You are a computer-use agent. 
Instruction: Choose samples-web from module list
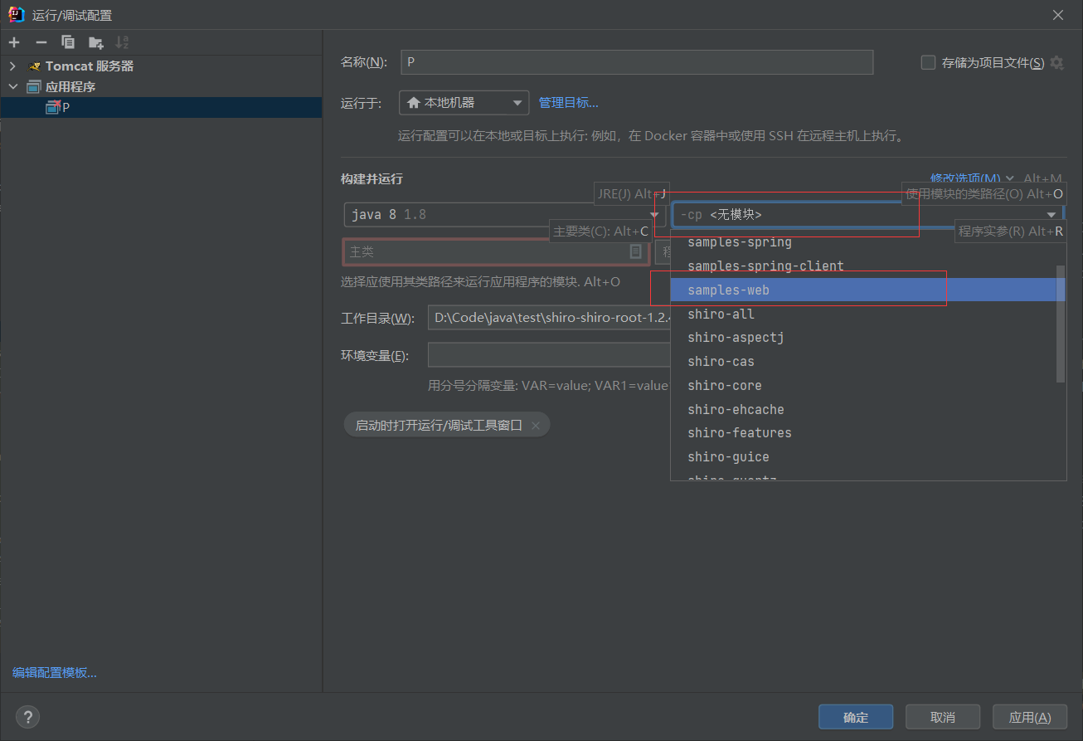coord(863,290)
